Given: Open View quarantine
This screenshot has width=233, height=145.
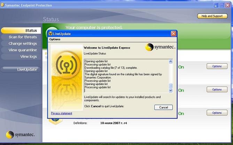Looking at the screenshot, I should (21, 50).
